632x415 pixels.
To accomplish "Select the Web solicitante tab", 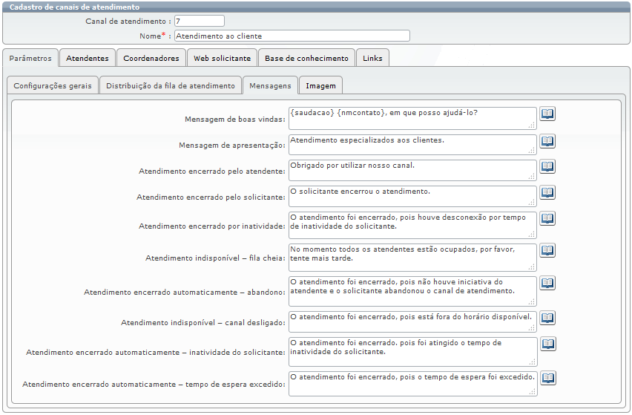I will click(x=222, y=58).
